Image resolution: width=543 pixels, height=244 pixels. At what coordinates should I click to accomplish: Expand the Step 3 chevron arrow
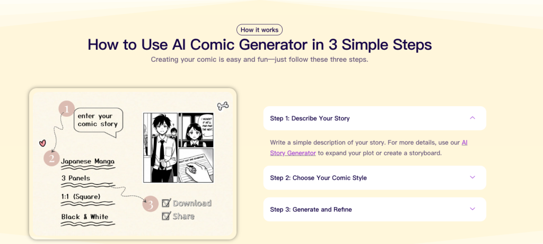(472, 209)
